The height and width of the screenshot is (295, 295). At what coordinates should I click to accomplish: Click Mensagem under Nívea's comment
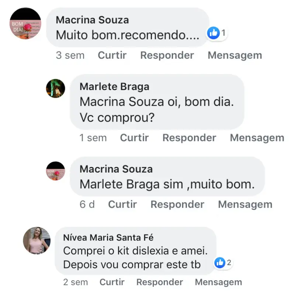218,282
